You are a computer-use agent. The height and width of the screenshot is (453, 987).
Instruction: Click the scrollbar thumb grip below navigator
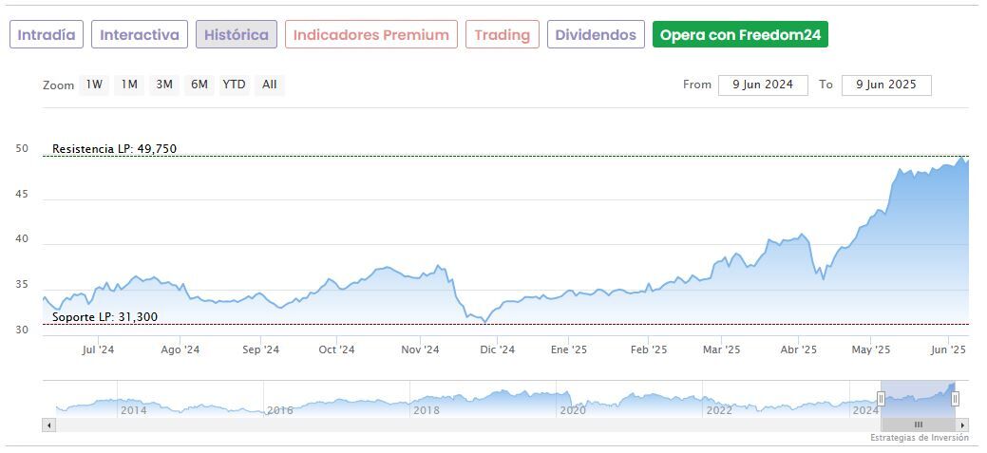click(919, 425)
